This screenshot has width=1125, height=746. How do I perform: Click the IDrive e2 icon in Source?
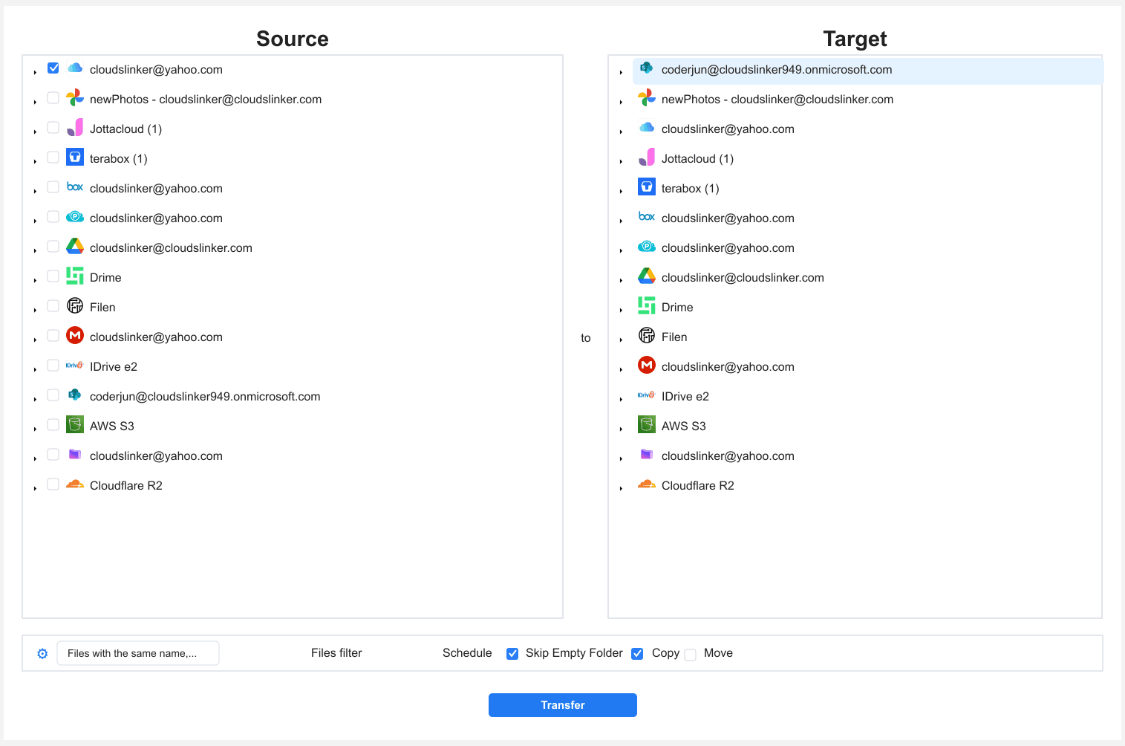(75, 365)
